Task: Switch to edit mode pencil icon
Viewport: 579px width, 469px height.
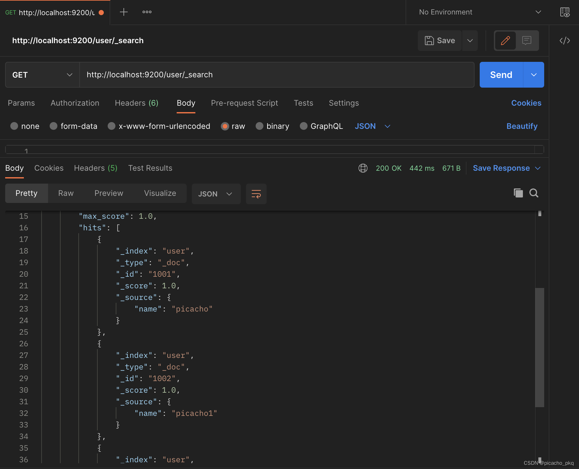Action: pyautogui.click(x=505, y=41)
